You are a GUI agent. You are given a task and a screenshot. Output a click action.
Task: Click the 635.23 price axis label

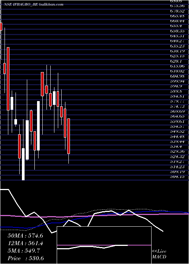point(177,46)
